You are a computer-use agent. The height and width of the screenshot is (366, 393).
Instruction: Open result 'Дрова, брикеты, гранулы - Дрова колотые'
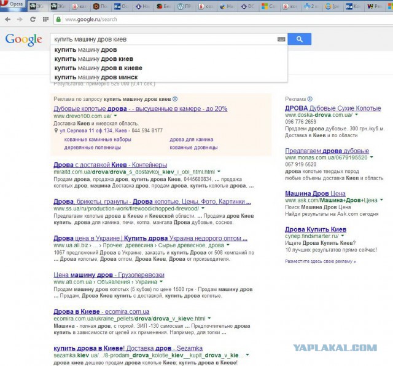(x=152, y=202)
